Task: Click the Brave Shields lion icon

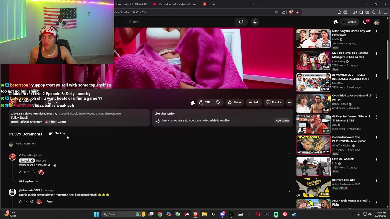Action: [x=291, y=12]
